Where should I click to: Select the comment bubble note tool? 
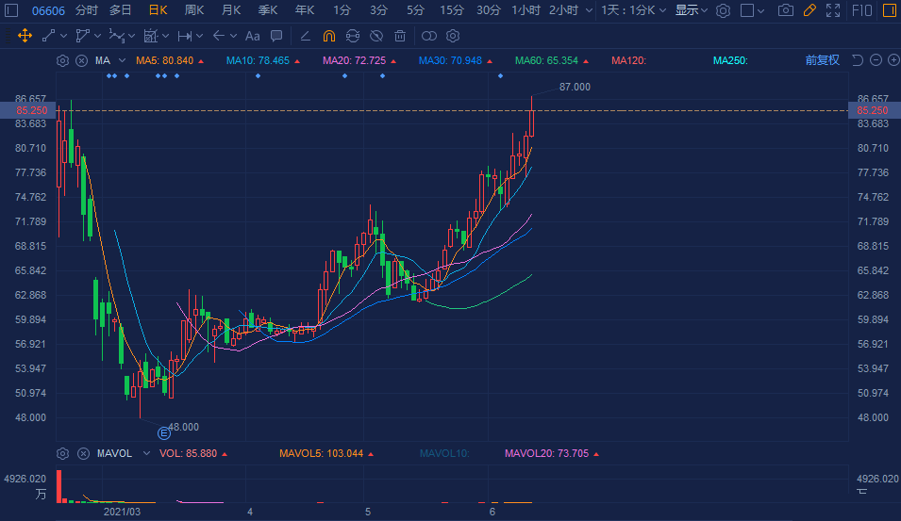(x=276, y=36)
